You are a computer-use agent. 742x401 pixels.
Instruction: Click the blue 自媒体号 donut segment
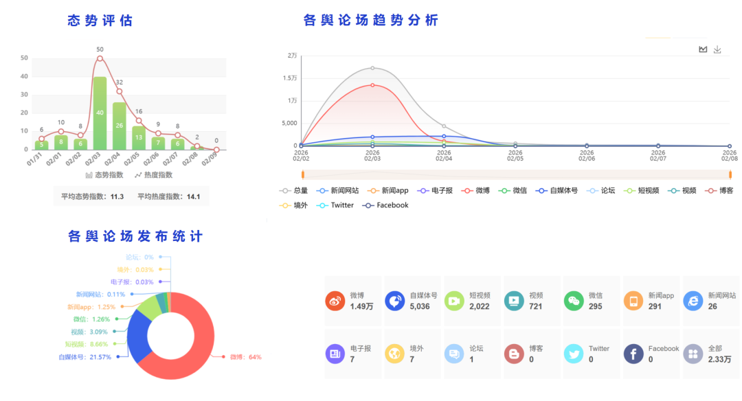pyautogui.click(x=137, y=335)
